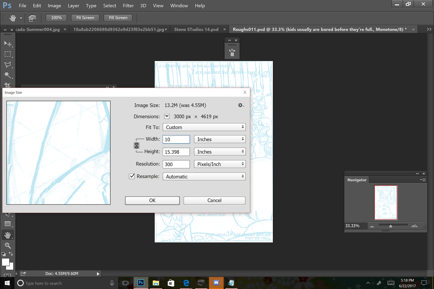The image size is (434, 289).
Task: Reset to default foreground and background colors
Action: [x=4, y=254]
